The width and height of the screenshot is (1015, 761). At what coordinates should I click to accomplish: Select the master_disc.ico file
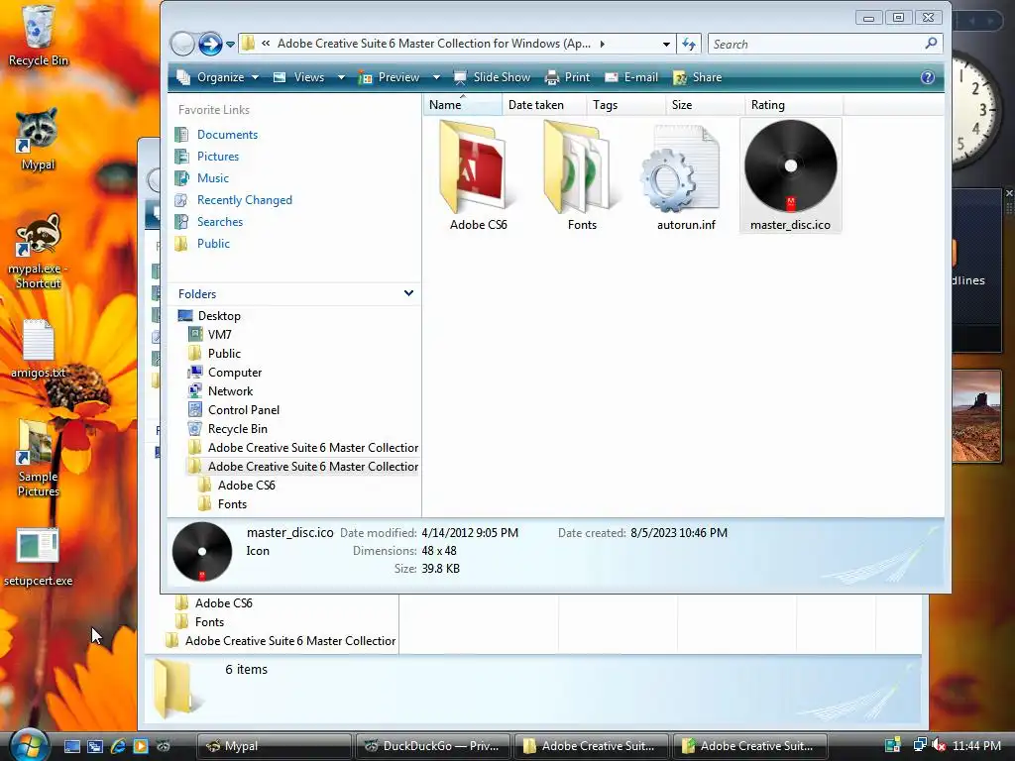[x=790, y=174]
